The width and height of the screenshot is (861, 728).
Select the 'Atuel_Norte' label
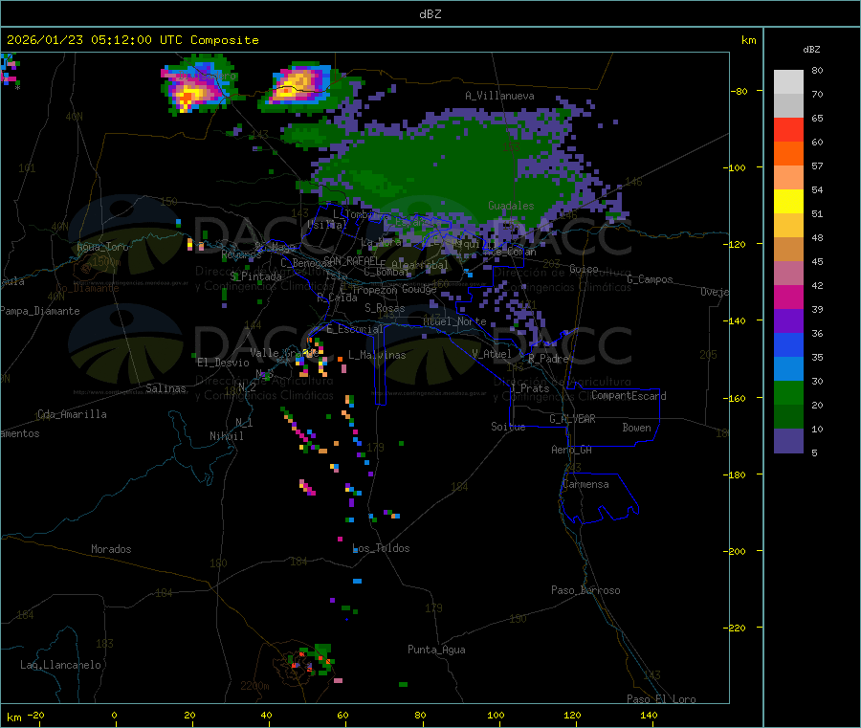[x=454, y=321]
